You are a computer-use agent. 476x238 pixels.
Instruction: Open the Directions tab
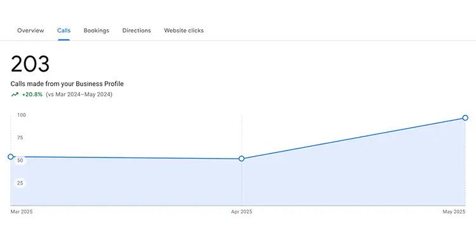[x=136, y=30]
